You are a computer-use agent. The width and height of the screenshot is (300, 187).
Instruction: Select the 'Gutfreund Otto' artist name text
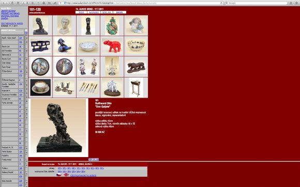[103, 103]
